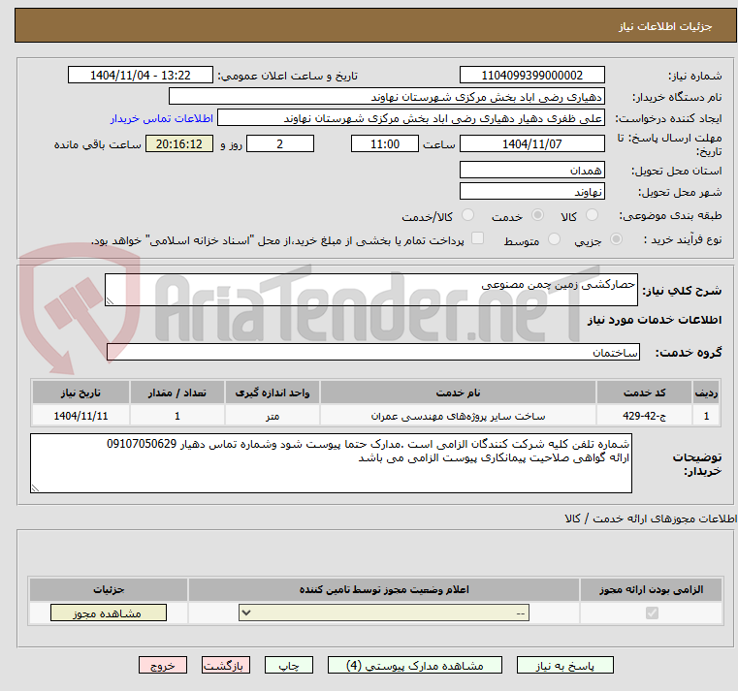
Task: Click الزامی بودن ارائه مجوز column header
Action: coord(651,589)
